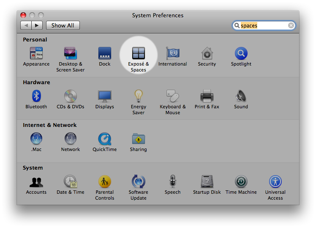This screenshot has width=316, height=228.
Task: Click into the search field containing "spaces"
Action: click(x=264, y=25)
